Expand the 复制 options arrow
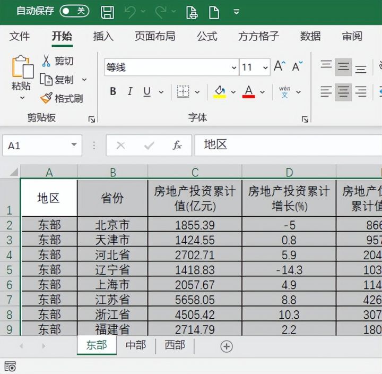 pyautogui.click(x=84, y=80)
